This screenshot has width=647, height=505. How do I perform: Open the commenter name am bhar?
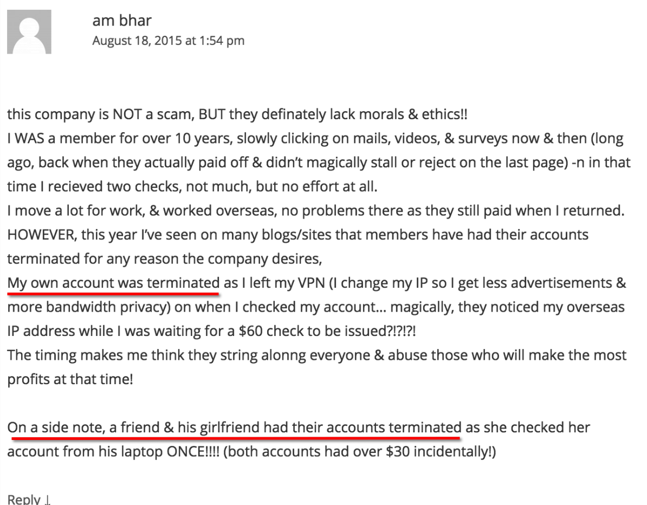click(122, 20)
